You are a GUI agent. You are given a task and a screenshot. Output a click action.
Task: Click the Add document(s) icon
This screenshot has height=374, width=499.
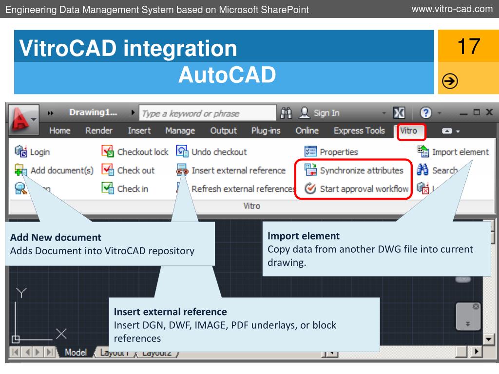(20, 170)
